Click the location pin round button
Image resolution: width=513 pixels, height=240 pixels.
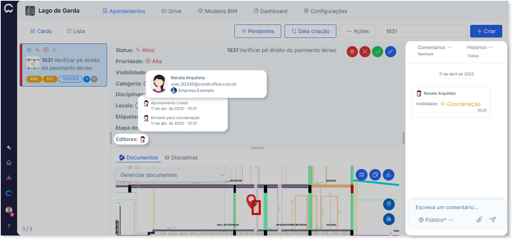389,204
